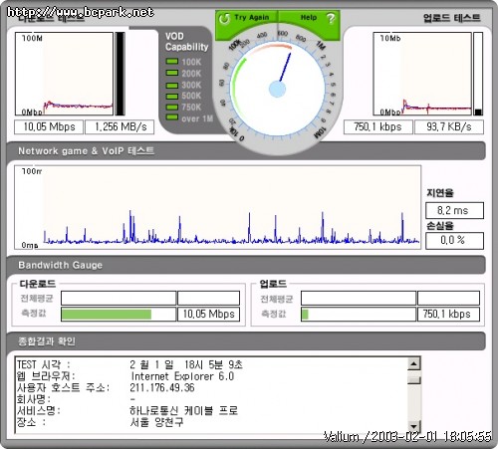Click the test time 18시 5분 9초
Image resolution: width=498 pixels, height=449 pixels.
coord(213,364)
